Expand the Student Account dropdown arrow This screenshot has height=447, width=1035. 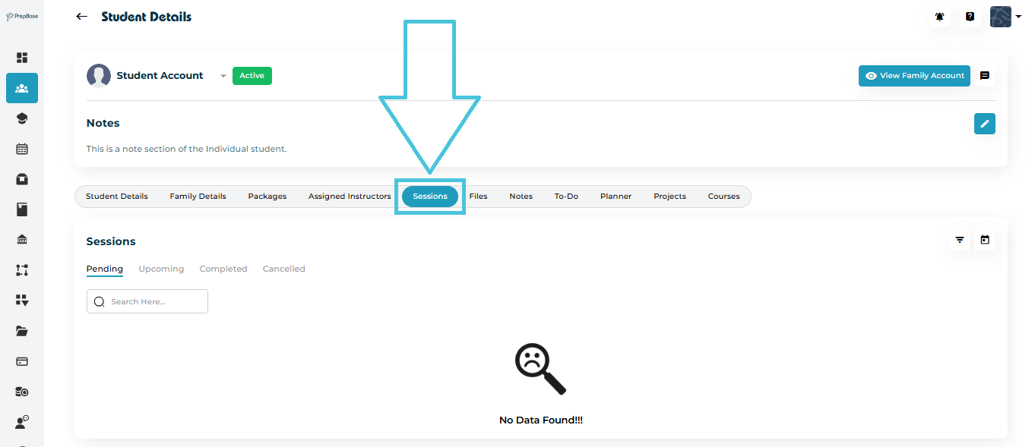pos(223,76)
